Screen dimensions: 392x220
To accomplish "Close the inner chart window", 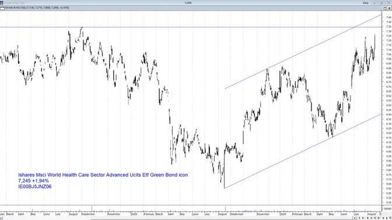I will 389,8.
